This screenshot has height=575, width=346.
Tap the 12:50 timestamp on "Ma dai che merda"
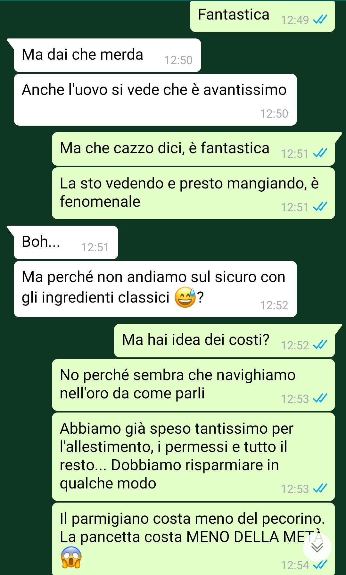tap(178, 60)
